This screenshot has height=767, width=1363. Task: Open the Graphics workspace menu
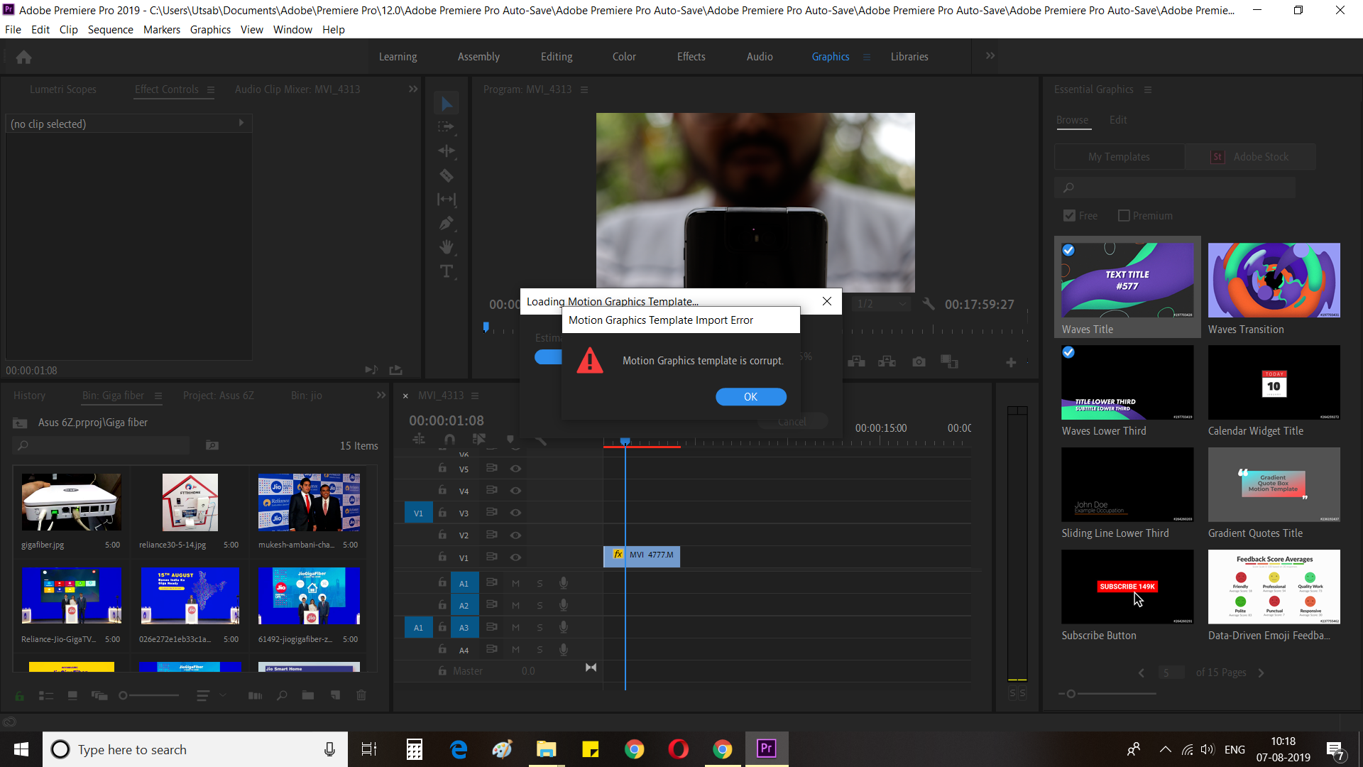click(866, 57)
